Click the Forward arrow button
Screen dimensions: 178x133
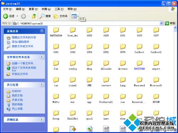tap(23, 16)
